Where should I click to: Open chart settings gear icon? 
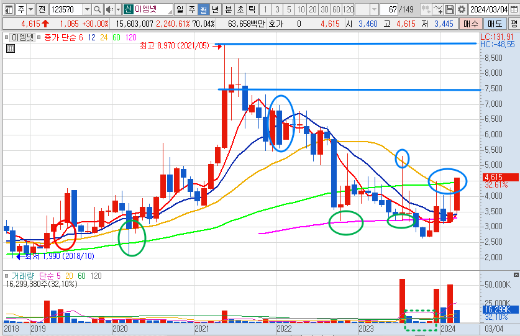tap(462, 9)
